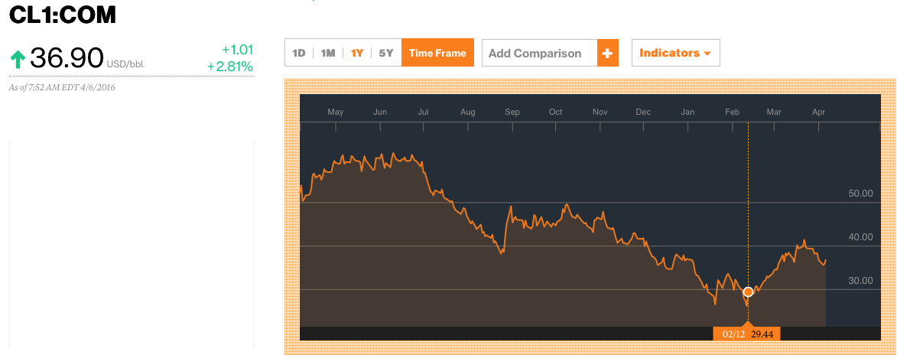
Task: Click the May label on chart axis
Action: point(335,112)
